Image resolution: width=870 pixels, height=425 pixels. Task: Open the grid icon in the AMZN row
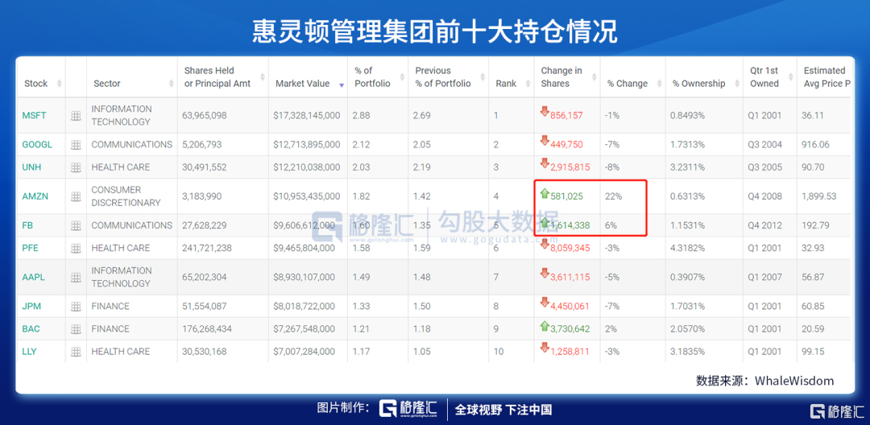tap(76, 196)
